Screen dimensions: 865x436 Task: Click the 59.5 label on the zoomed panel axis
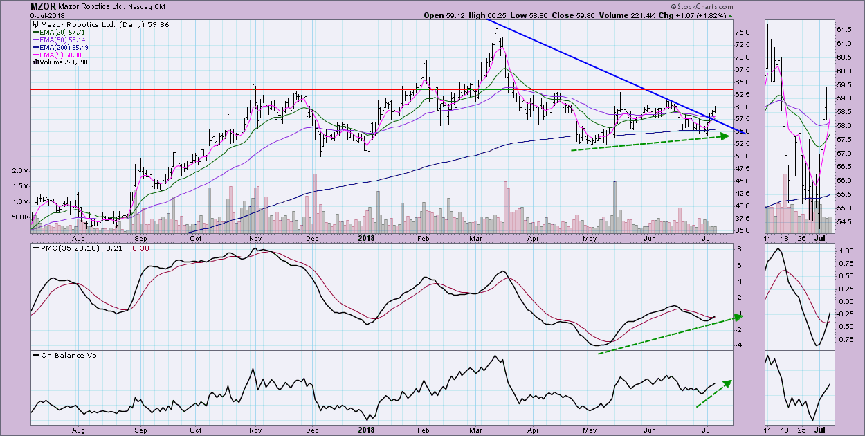(x=844, y=85)
